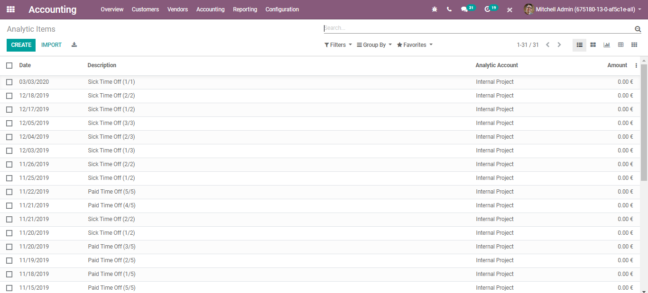Click the Search input field
Image resolution: width=648 pixels, height=293 pixels.
click(479, 28)
